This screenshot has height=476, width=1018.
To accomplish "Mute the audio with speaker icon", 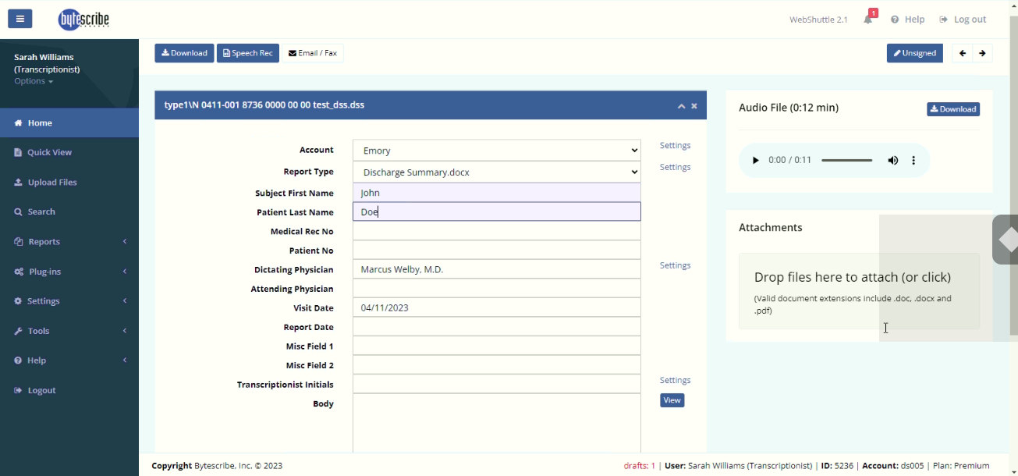I will (893, 160).
